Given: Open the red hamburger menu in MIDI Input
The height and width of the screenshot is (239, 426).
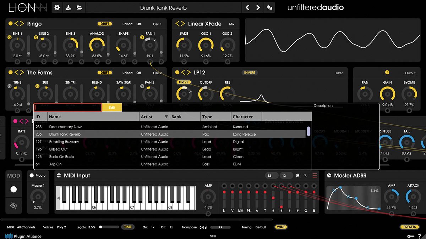Looking at the screenshot, I should click(315, 176).
